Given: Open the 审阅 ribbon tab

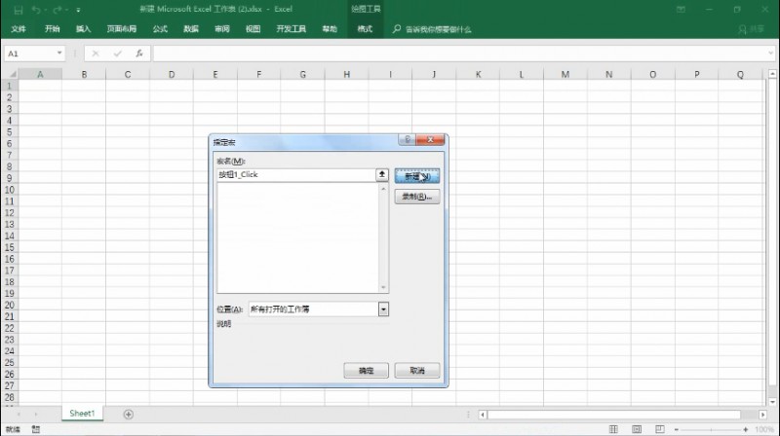Looking at the screenshot, I should (x=222, y=29).
